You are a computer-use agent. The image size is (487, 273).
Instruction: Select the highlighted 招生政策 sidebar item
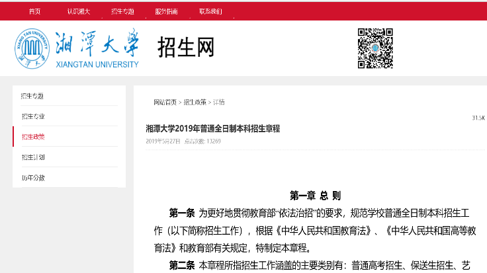(32, 137)
